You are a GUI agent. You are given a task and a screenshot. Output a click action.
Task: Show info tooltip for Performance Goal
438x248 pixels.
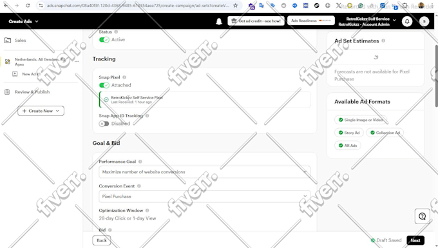tap(140, 162)
